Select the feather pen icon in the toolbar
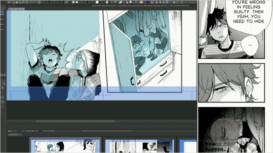 point(66,2)
